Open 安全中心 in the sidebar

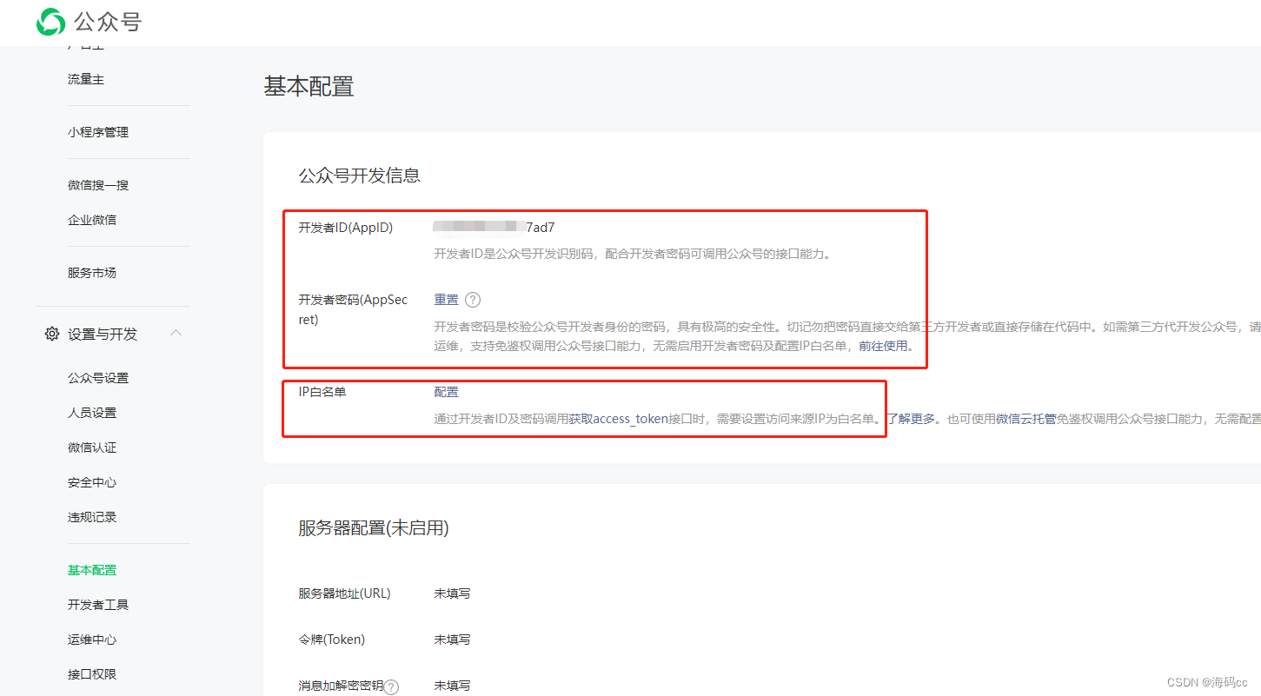92,482
